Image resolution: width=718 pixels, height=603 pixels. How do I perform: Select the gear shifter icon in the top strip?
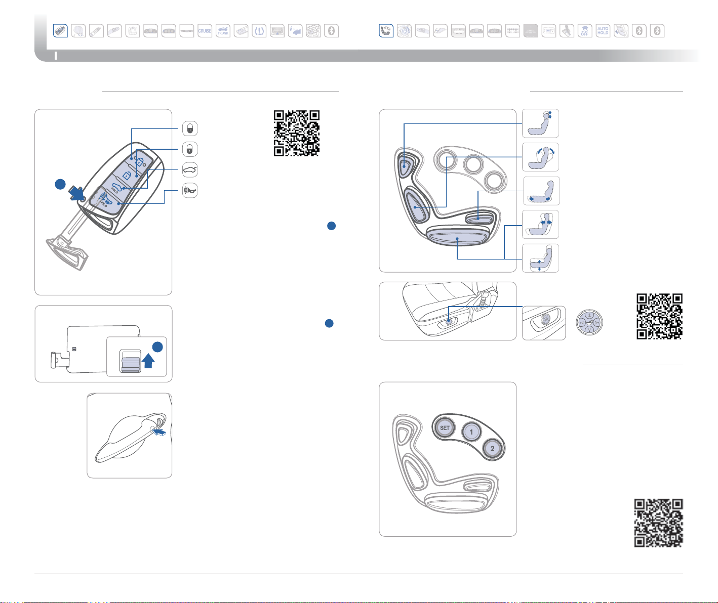point(567,31)
